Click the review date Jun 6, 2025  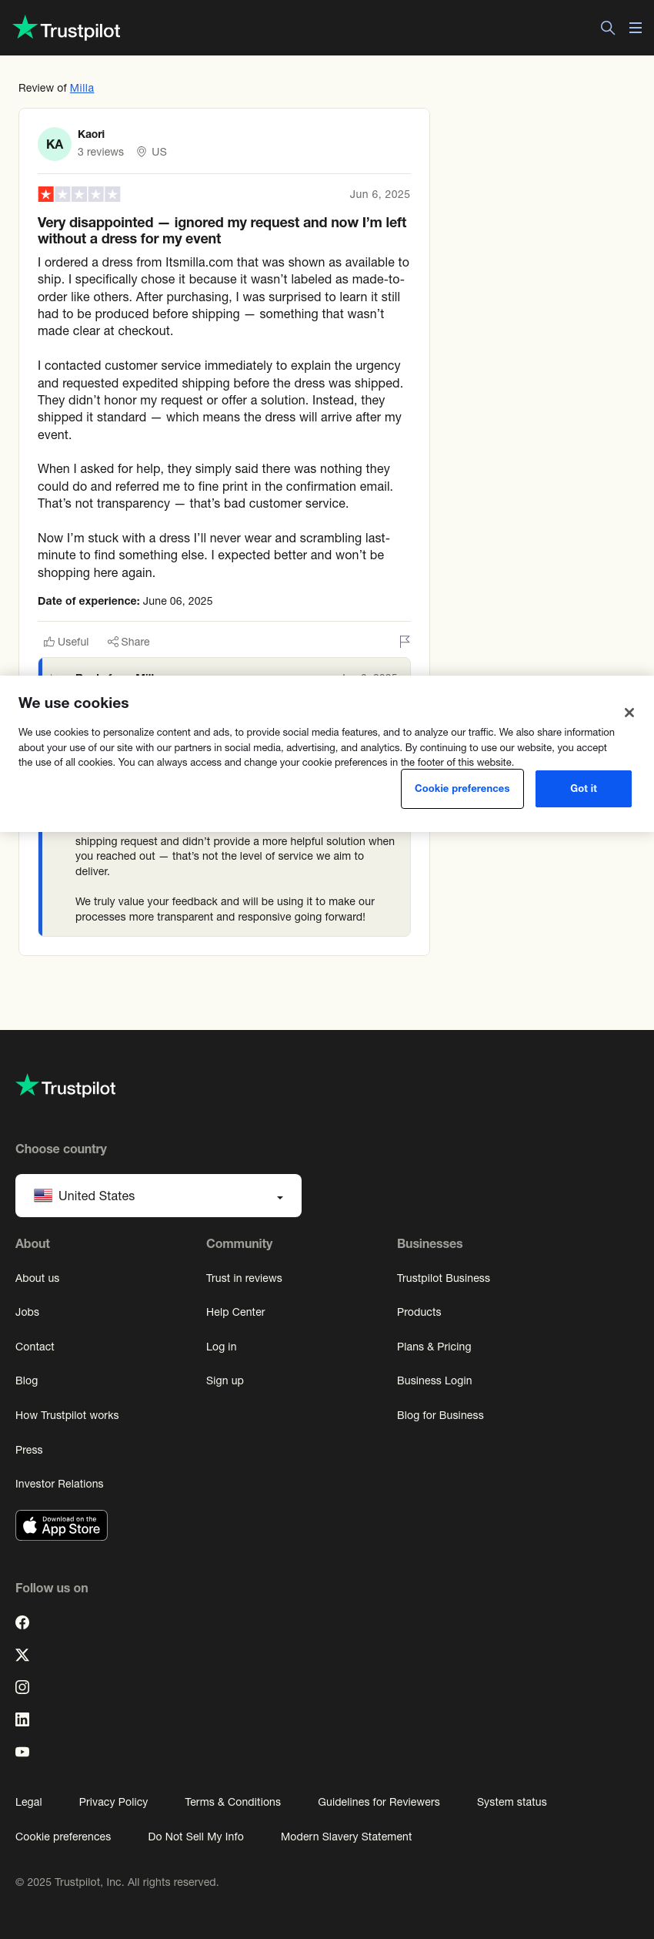tap(380, 194)
